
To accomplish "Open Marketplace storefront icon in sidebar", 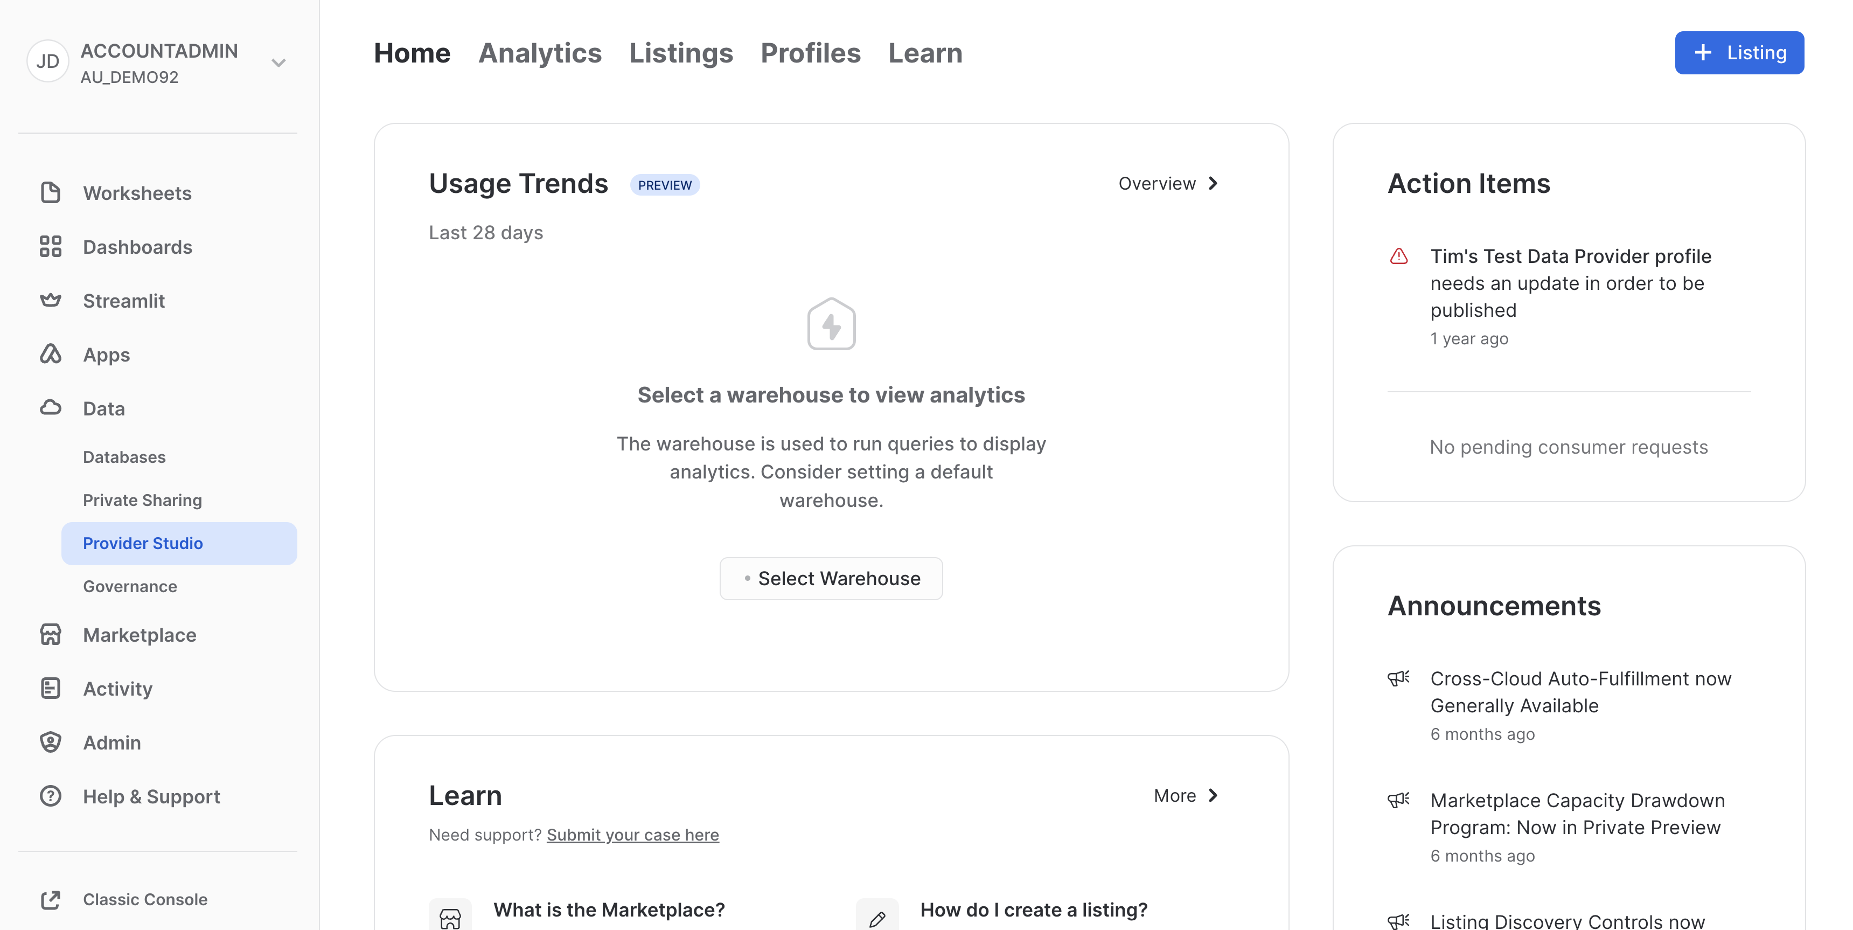I will 50,635.
